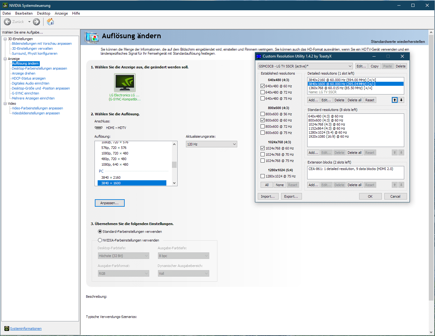The image size is (435, 336).
Task: Open Surround, PhysX konfigurieren tree item
Action: tap(35, 53)
